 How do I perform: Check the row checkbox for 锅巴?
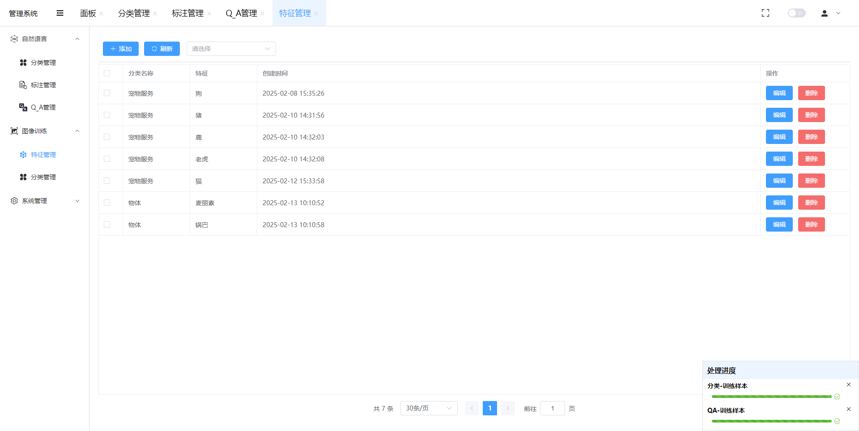(x=107, y=224)
